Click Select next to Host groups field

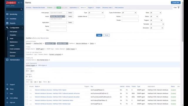(70, 13)
